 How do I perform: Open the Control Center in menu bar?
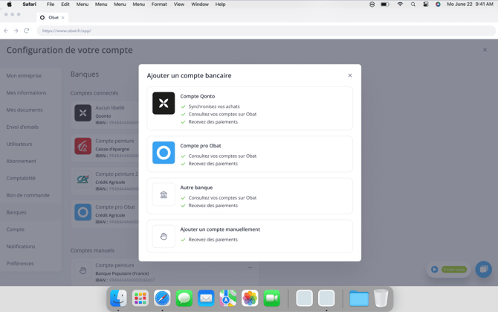tap(426, 4)
